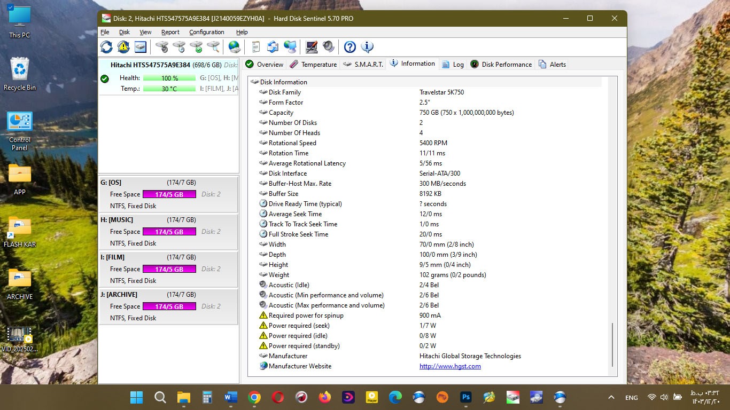Click the send report envelope toolbar icon

click(273, 47)
